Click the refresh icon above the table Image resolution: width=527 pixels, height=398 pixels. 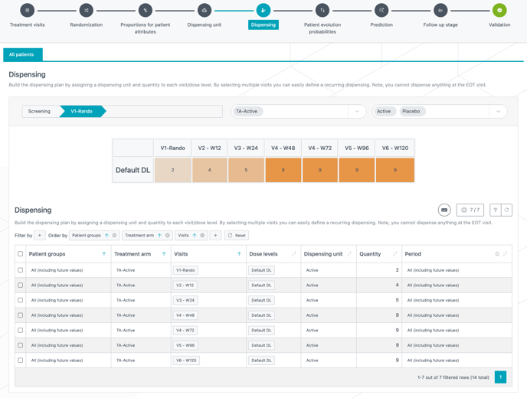506,210
